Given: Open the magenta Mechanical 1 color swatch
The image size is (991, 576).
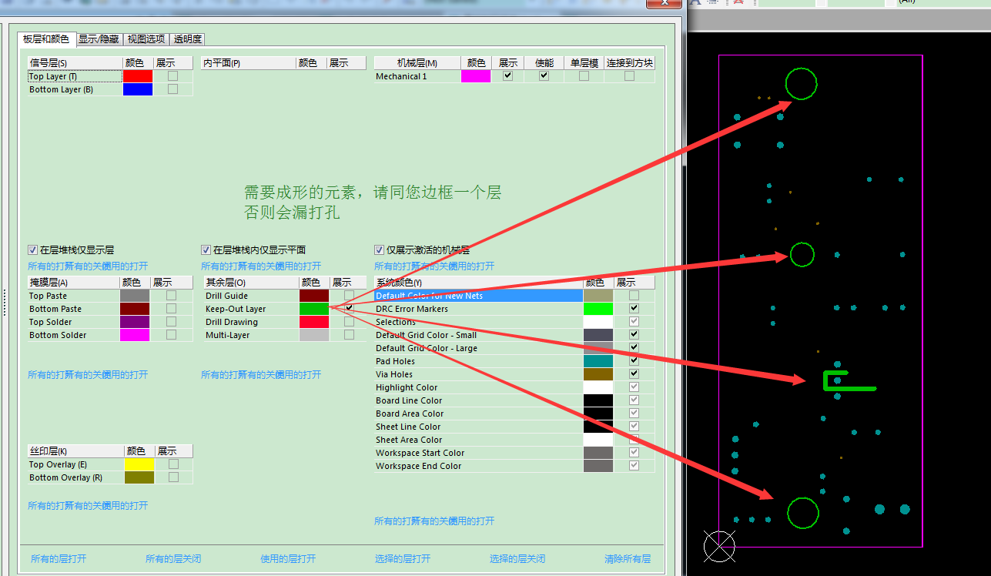Looking at the screenshot, I should [x=475, y=76].
